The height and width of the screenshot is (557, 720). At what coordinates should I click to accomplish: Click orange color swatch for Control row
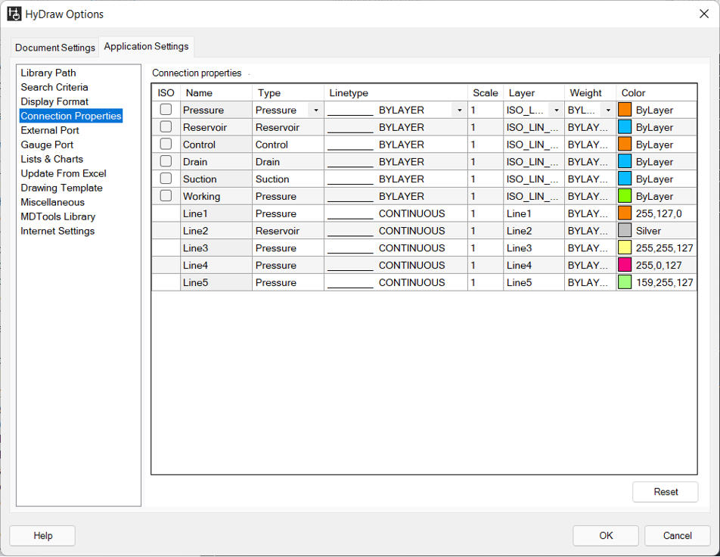click(x=625, y=145)
